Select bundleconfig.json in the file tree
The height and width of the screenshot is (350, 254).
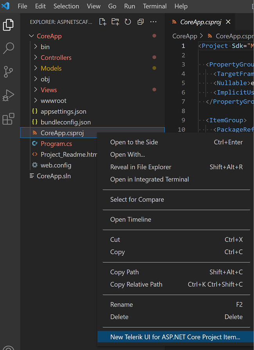click(x=92, y=122)
